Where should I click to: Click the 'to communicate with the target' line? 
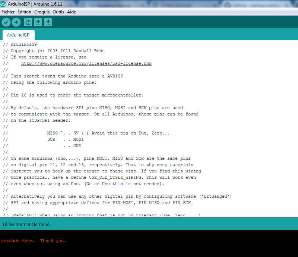(101, 114)
